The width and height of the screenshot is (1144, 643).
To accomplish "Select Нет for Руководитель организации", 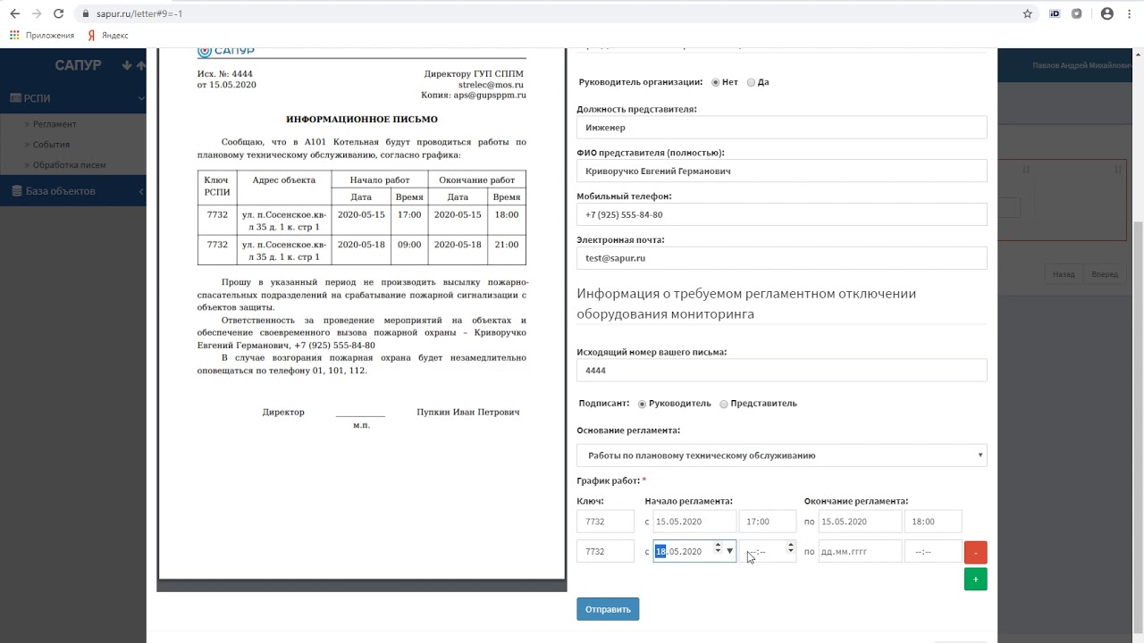I will tap(716, 82).
